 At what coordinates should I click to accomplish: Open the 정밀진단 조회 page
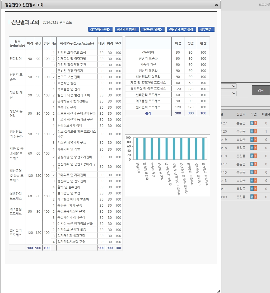coord(100,29)
